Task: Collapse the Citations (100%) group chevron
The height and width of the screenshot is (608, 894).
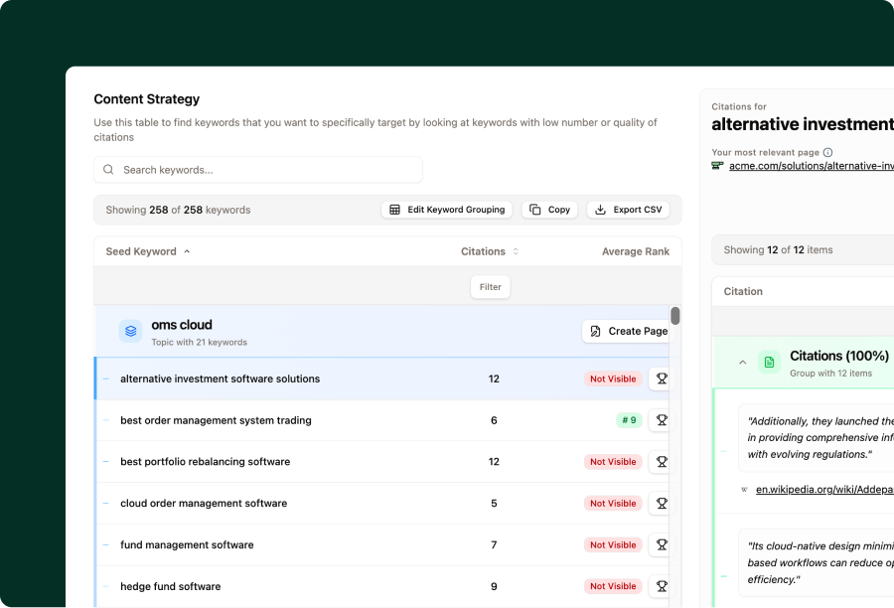Action: [x=742, y=363]
